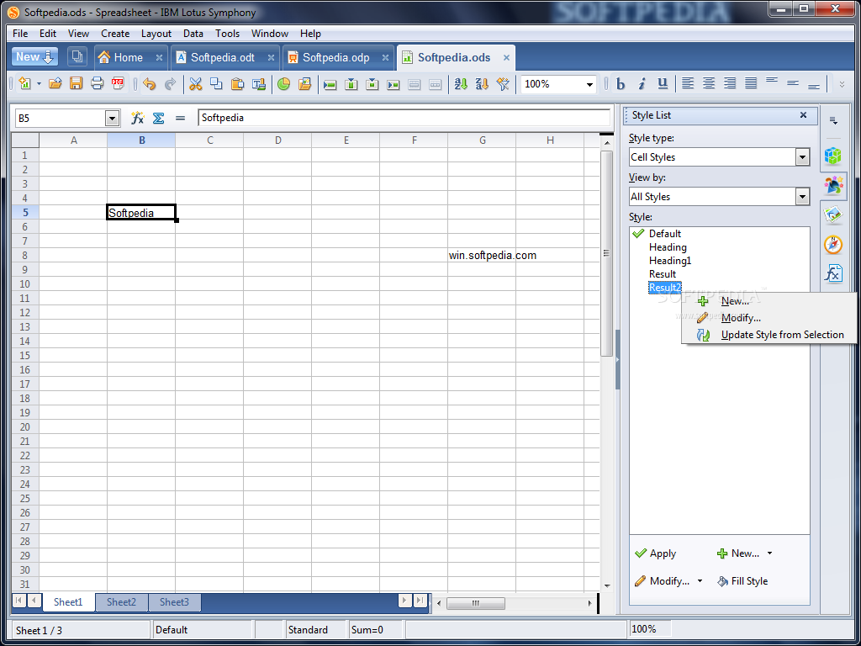Screen dimensions: 861x646
Task: Expand the arrow beside Modify… at panel bottom
Action: point(700,581)
